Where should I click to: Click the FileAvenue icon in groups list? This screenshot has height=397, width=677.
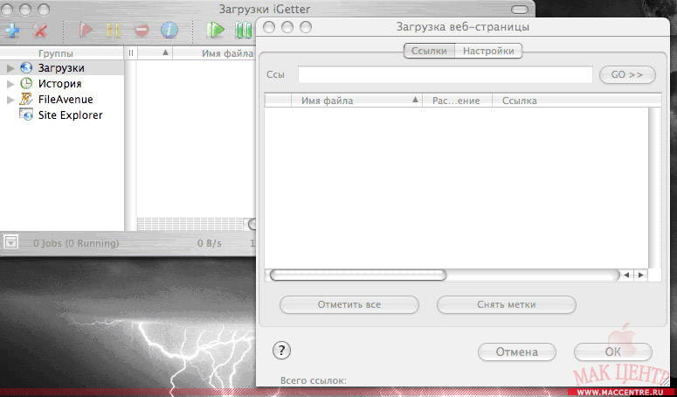[x=26, y=99]
